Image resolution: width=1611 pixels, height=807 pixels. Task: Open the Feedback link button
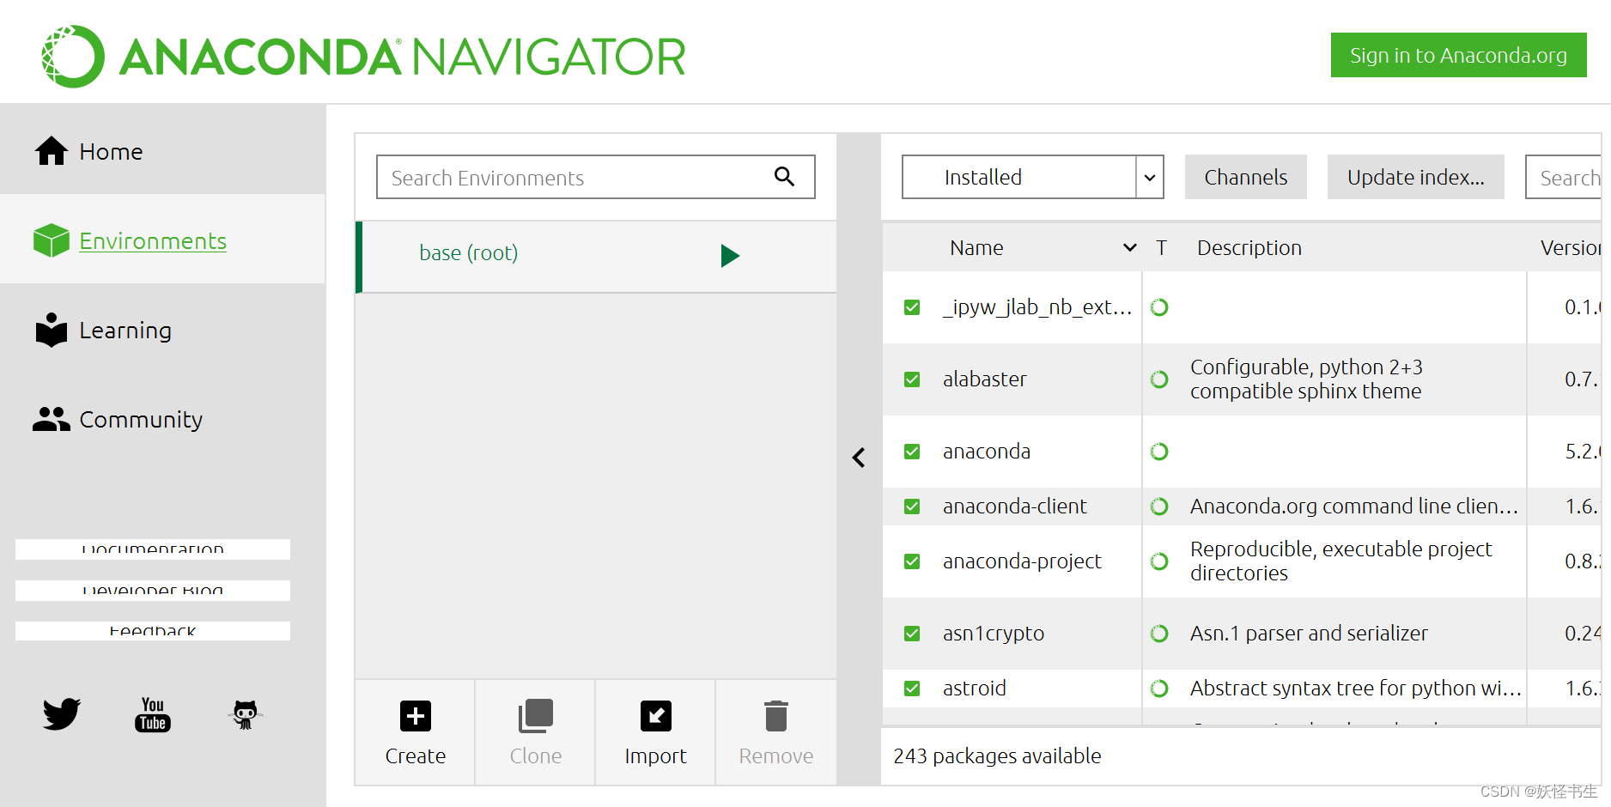153,631
